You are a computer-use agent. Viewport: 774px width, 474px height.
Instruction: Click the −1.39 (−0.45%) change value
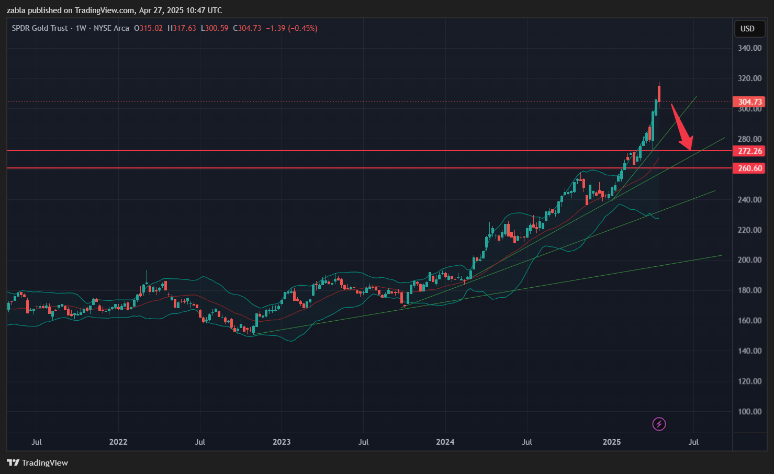291,28
